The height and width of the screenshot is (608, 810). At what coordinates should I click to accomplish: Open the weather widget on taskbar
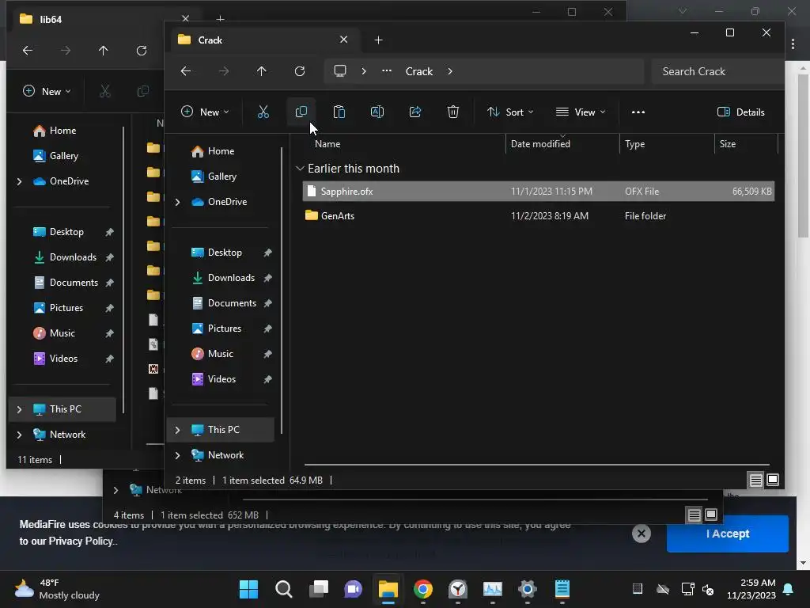click(x=57, y=589)
